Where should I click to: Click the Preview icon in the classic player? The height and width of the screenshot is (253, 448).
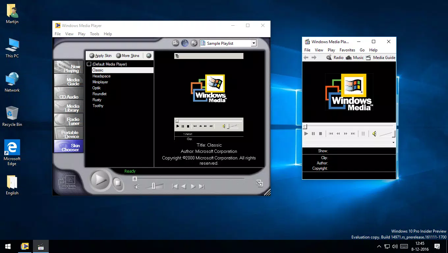(363, 134)
